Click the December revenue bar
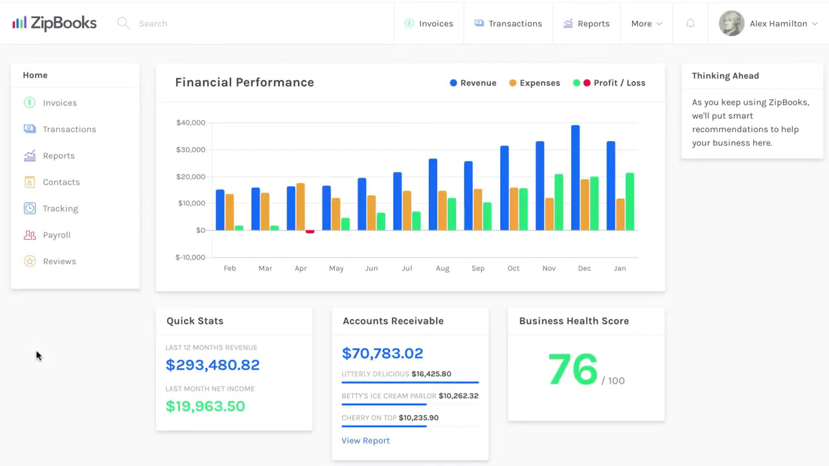Screen dimensions: 829x466 (x=575, y=178)
